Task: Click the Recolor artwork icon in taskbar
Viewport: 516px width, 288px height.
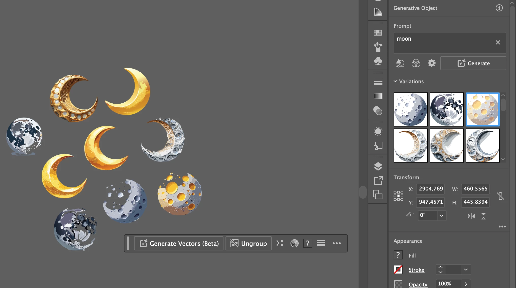Action: point(294,243)
